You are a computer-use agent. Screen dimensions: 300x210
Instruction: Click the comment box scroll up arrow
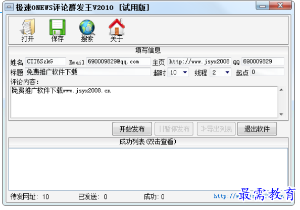pyautogui.click(x=281, y=90)
